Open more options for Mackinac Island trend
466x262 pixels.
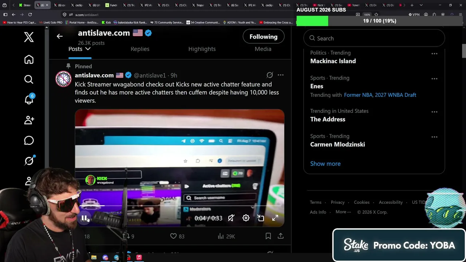(x=434, y=53)
